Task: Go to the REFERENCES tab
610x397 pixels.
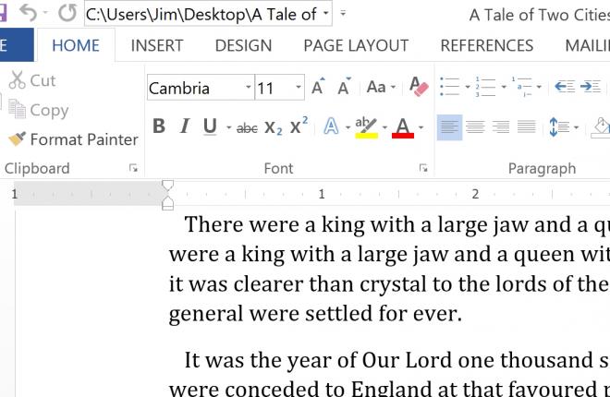Action: pyautogui.click(x=487, y=45)
